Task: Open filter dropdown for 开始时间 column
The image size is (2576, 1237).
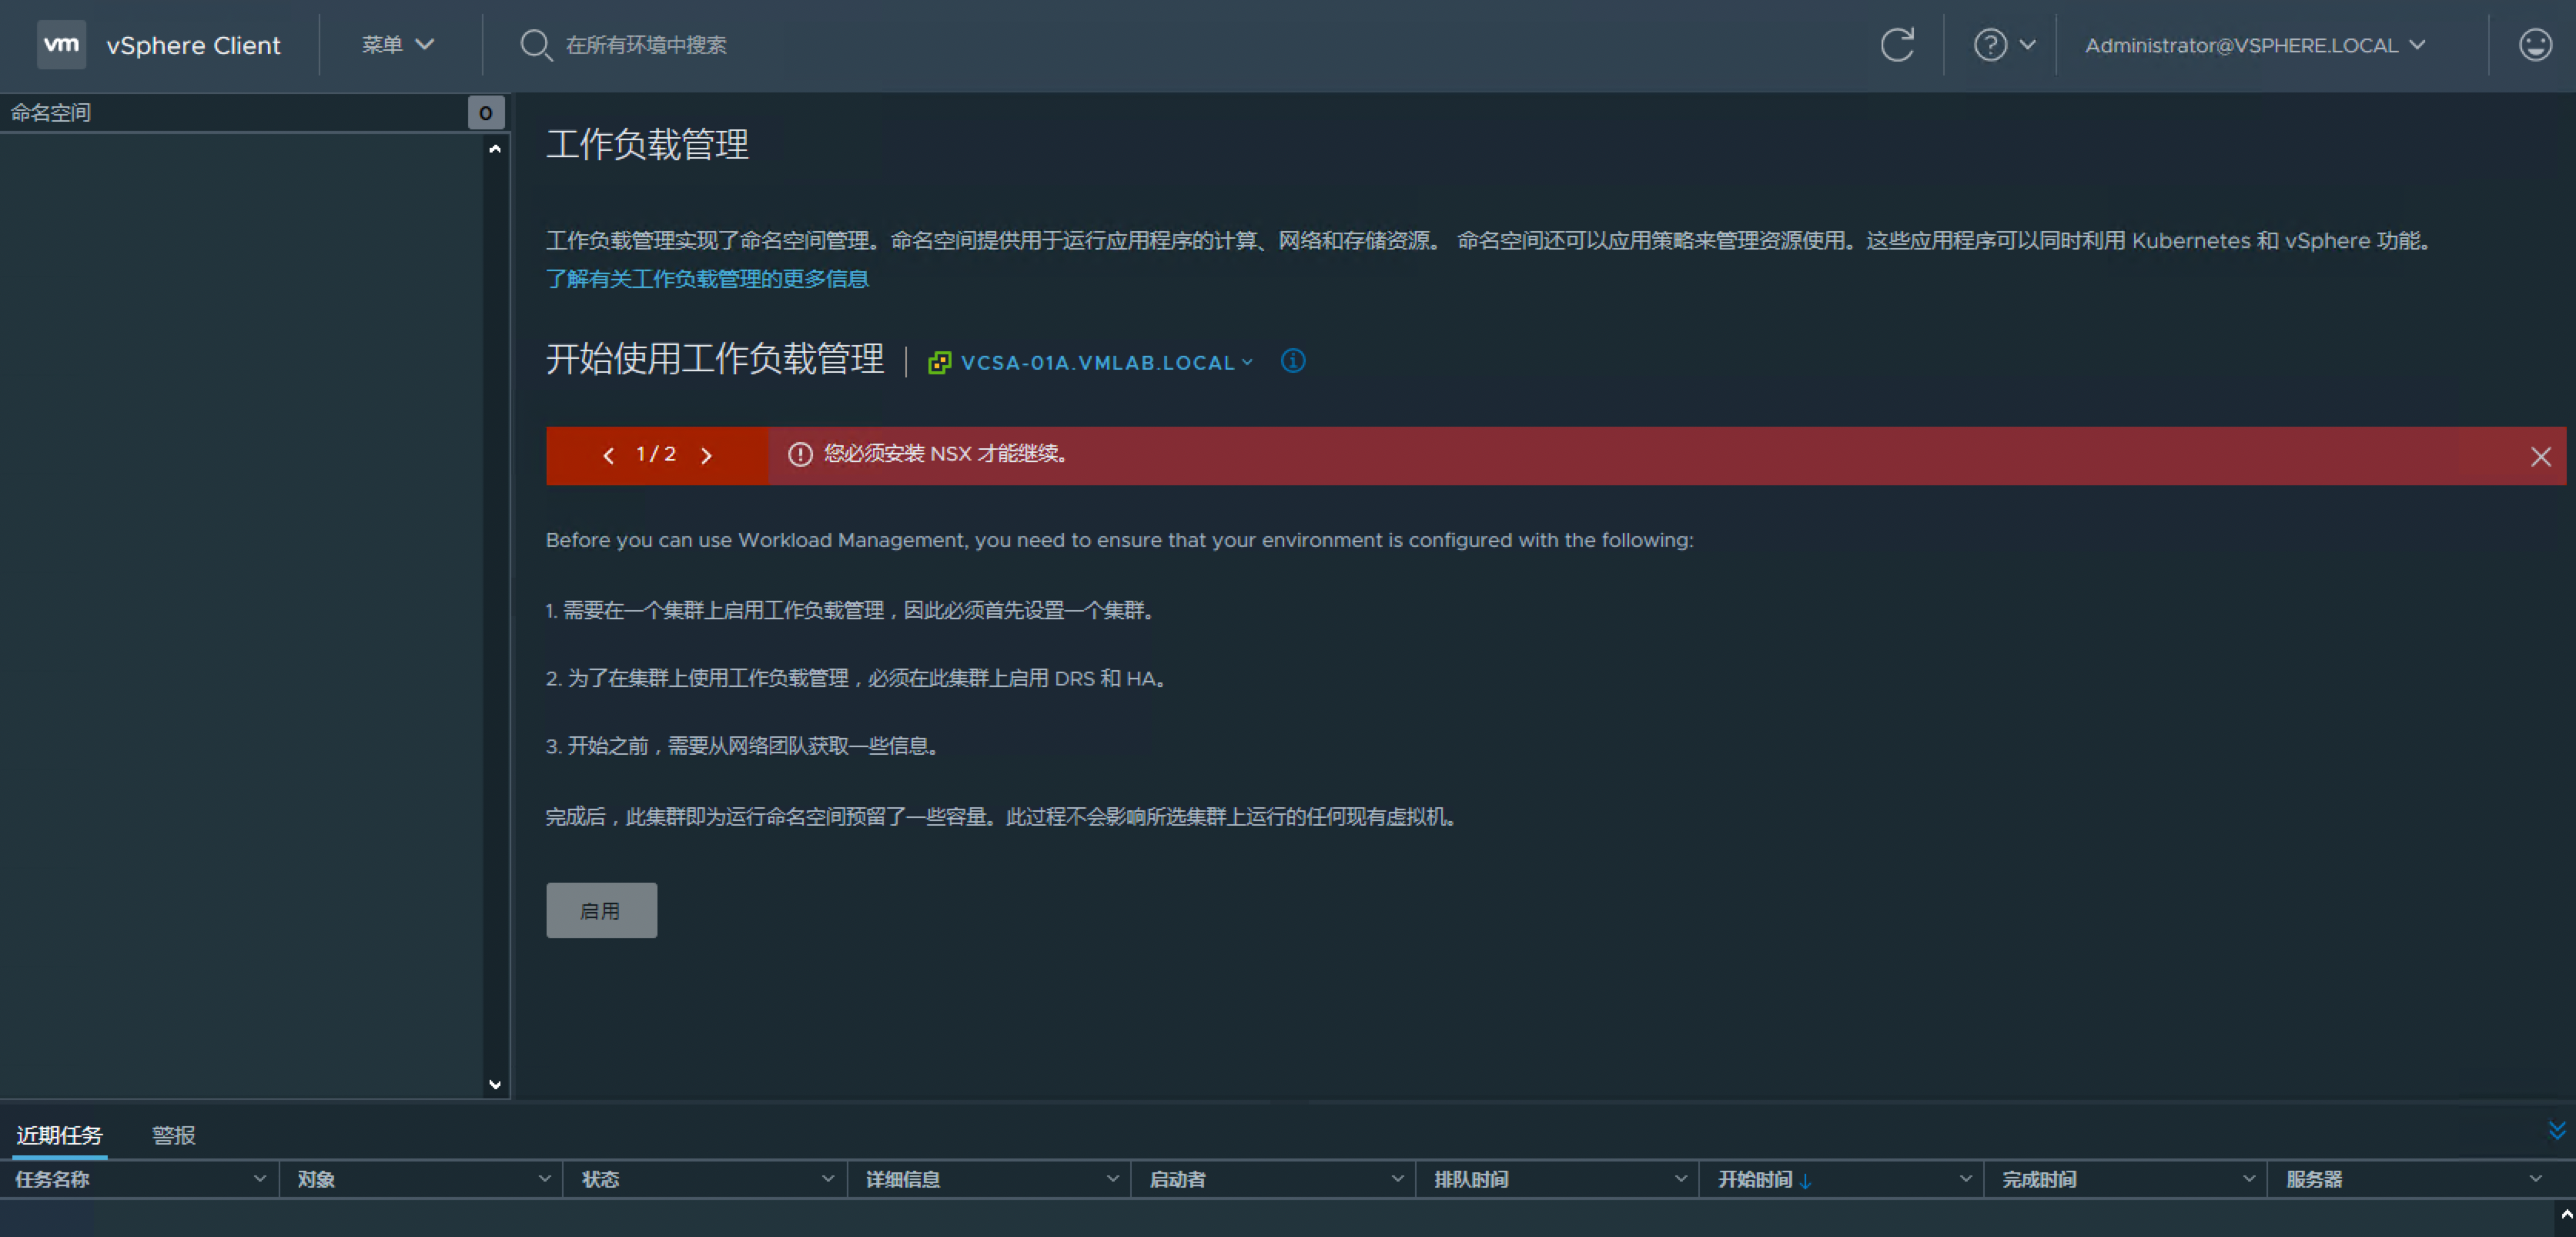Action: point(1965,1179)
